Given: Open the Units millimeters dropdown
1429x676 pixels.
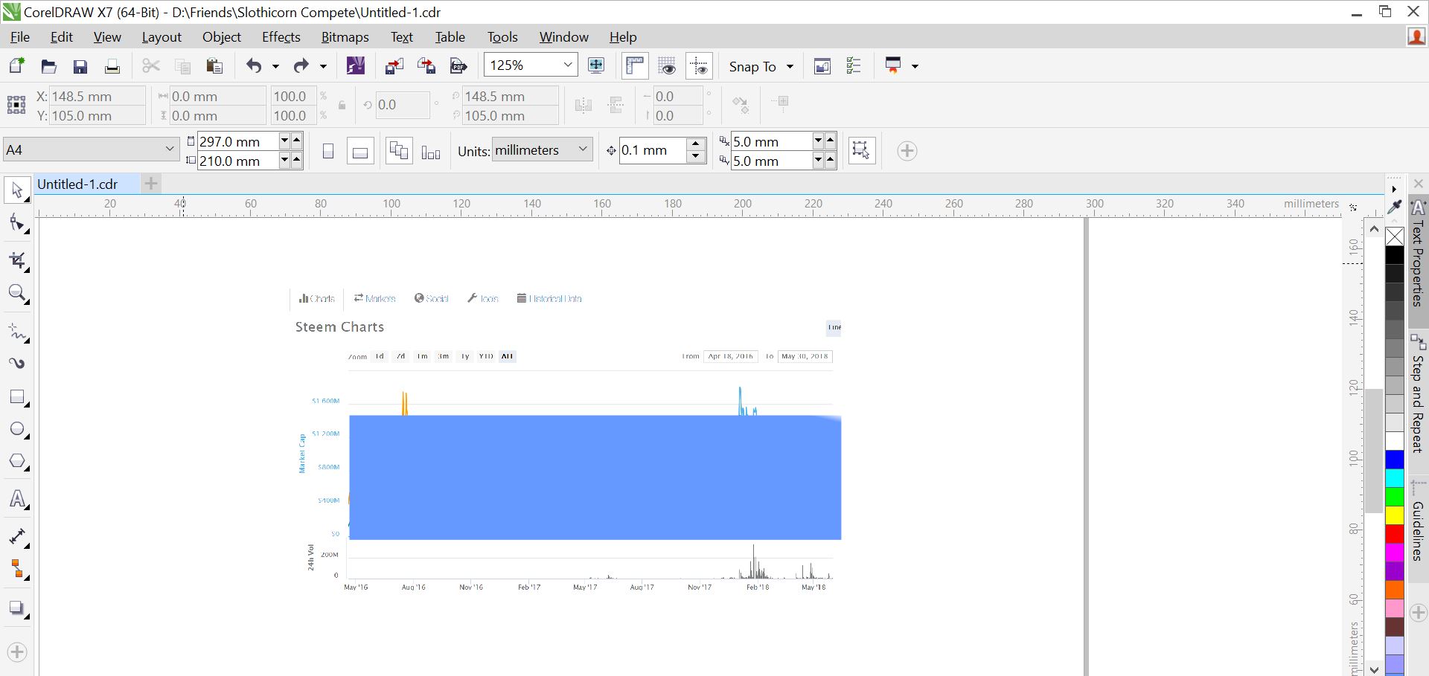Looking at the screenshot, I should (583, 149).
